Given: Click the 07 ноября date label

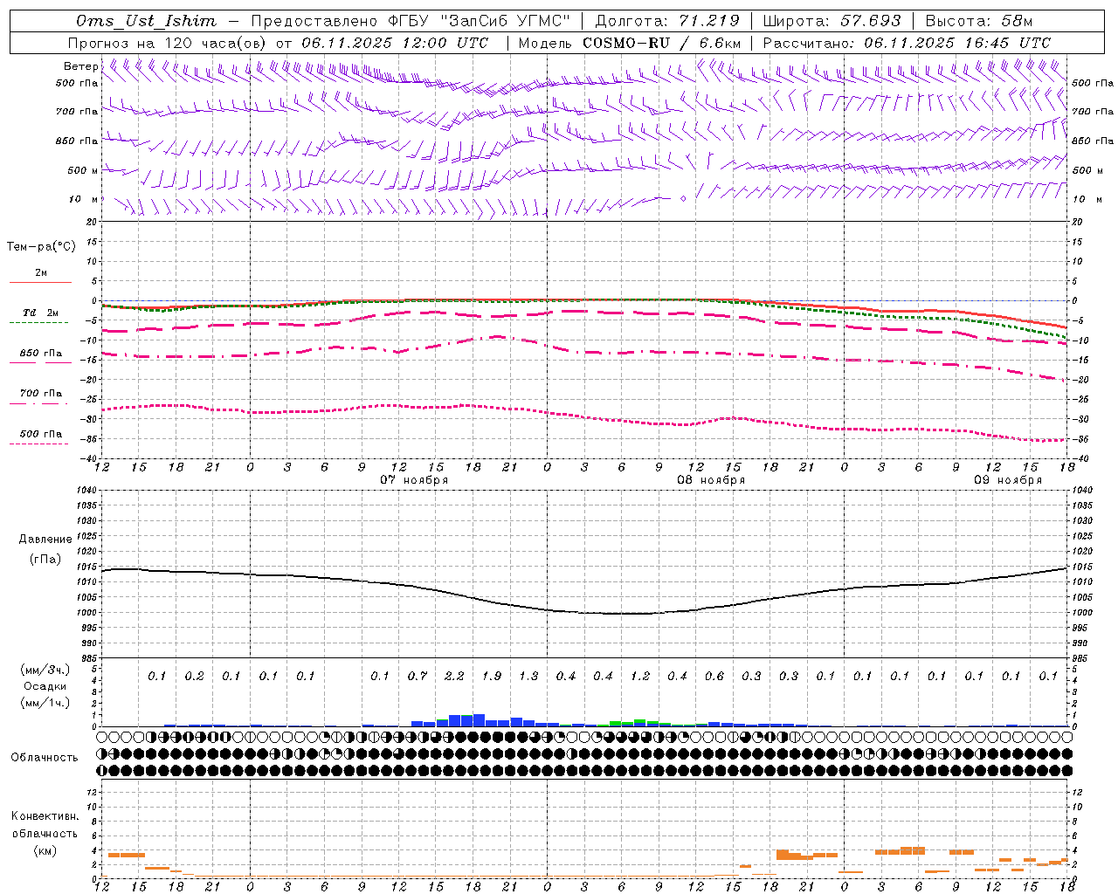Looking at the screenshot, I should point(414,480).
